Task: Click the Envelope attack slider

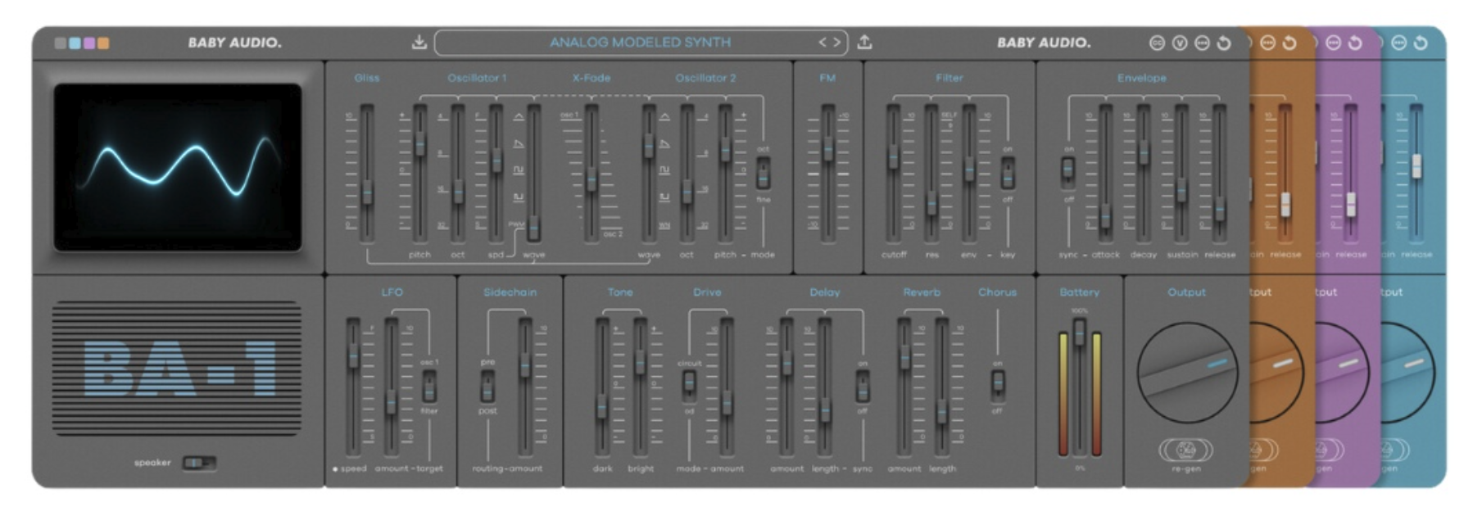Action: (1105, 173)
